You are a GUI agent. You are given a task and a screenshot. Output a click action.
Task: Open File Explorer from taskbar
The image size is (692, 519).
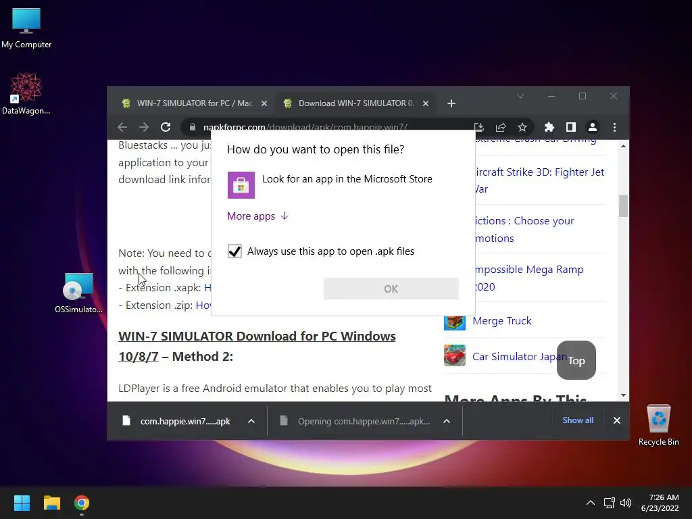point(51,503)
